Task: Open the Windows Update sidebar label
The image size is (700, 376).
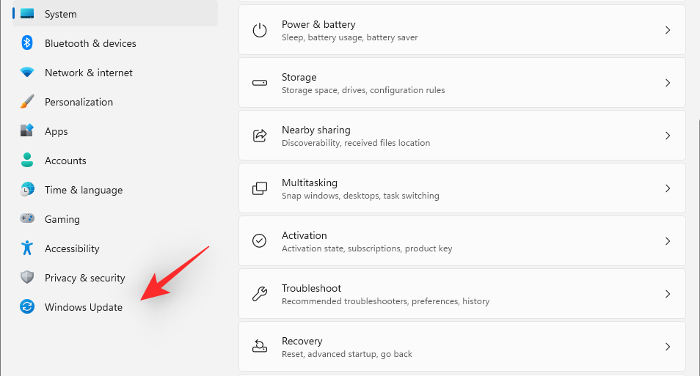Action: 84,307
